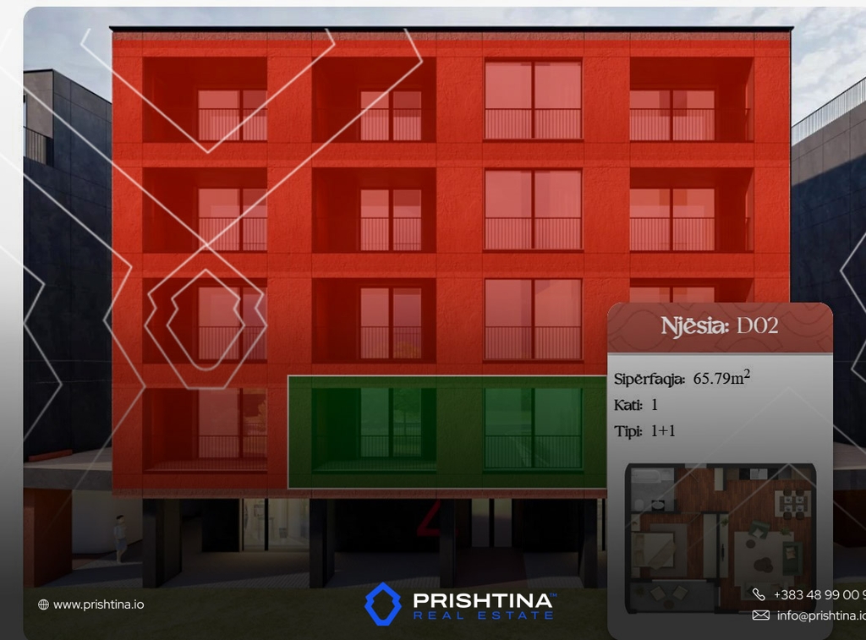The width and height of the screenshot is (866, 640).
Task: Click the phone icon next to +383 number
Action: 759,594
